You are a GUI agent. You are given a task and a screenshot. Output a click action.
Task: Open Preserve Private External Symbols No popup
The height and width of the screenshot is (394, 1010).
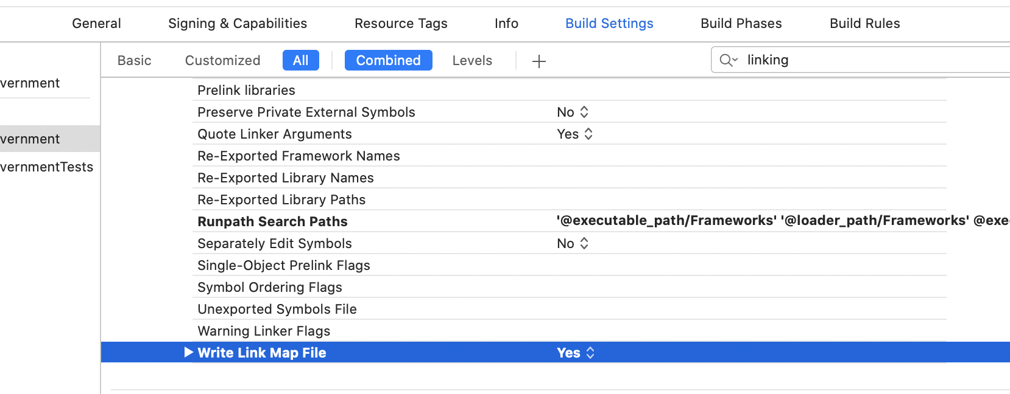pos(573,112)
